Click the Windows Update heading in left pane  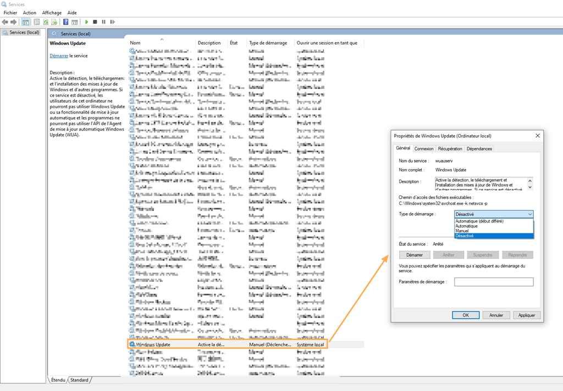point(68,43)
